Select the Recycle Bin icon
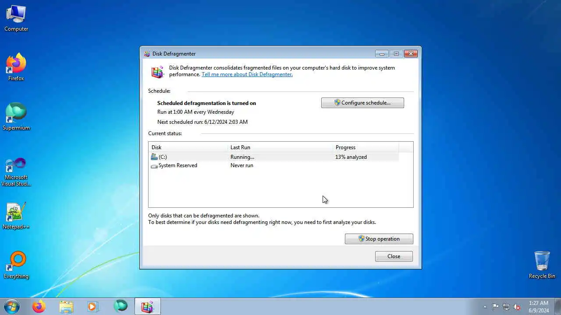This screenshot has width=561, height=315. (x=542, y=265)
